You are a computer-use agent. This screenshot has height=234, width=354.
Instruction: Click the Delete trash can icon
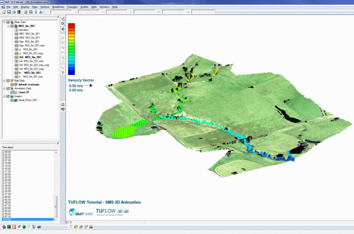(x=19, y=12)
